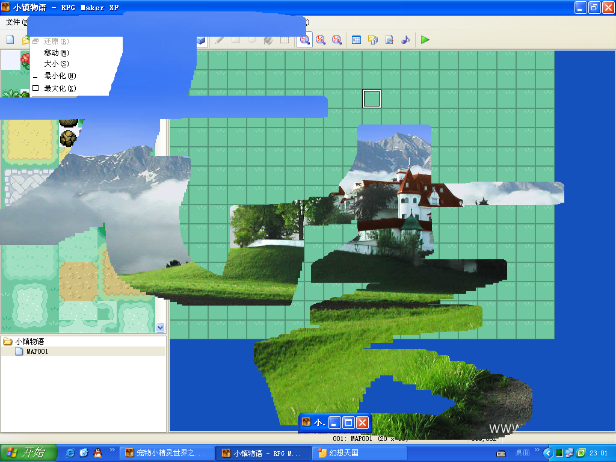Choose 大小 from the system menu
Image resolution: width=616 pixels, height=462 pixels.
[x=56, y=64]
